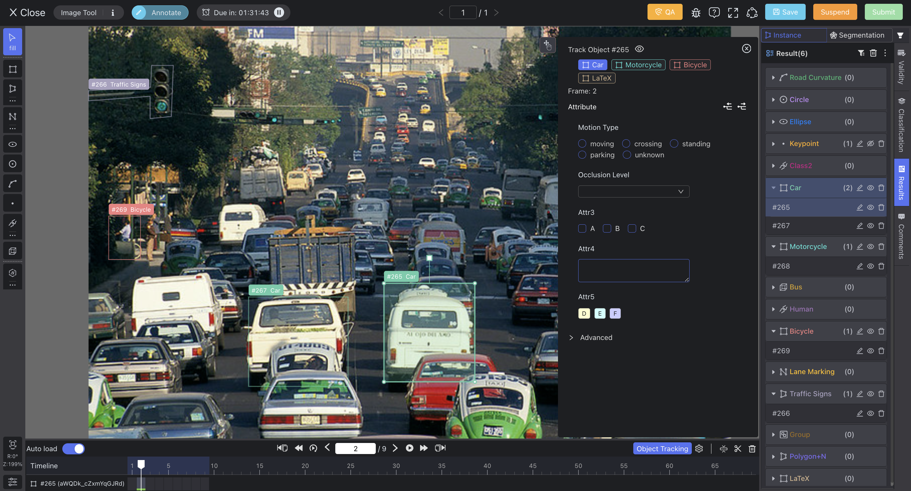Collapse the Car results group

773,188
